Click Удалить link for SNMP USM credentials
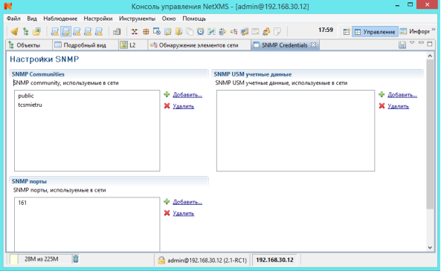The image size is (441, 271). (399, 106)
